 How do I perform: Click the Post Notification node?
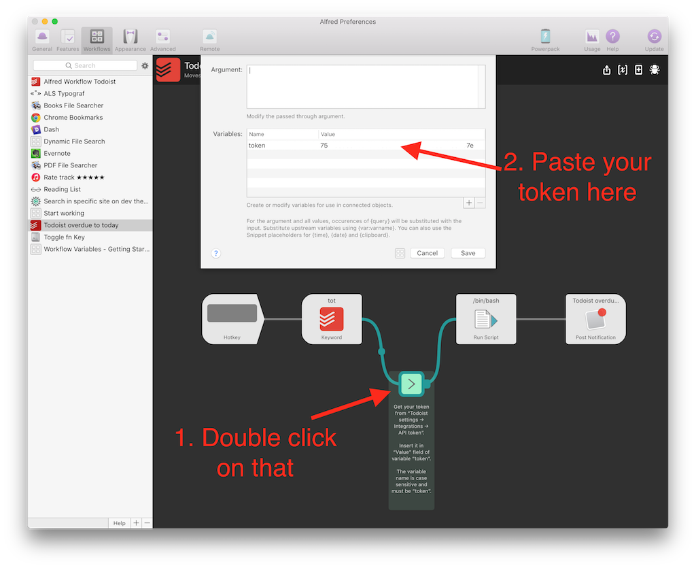pos(595,319)
